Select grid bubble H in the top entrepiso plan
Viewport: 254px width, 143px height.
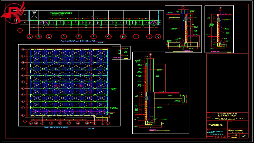pyautogui.click(x=123, y=37)
